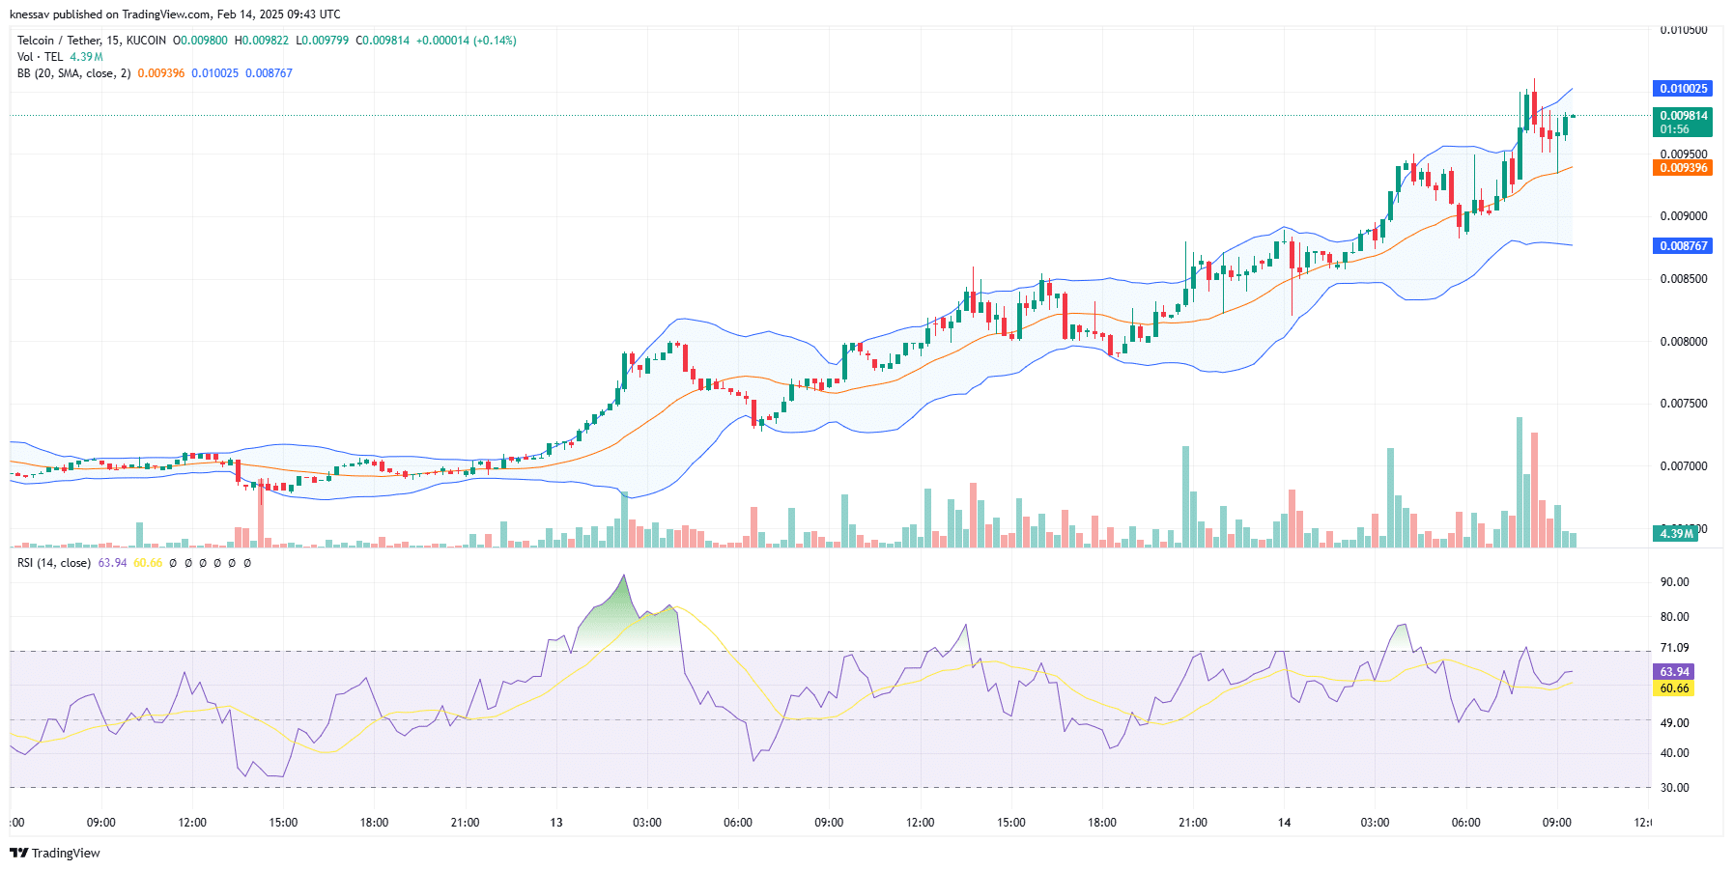Click the green 4.39M volume tag on the axis
This screenshot has width=1733, height=870.
[x=1675, y=534]
